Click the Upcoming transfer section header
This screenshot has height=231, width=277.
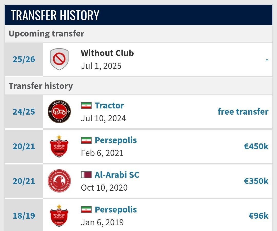click(x=46, y=33)
